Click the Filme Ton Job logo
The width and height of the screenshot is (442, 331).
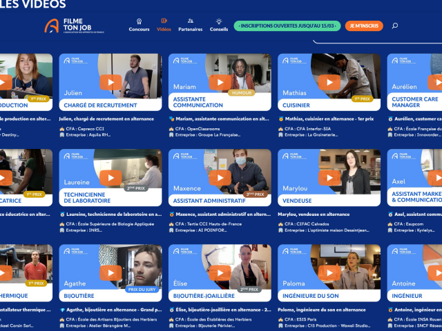click(x=75, y=26)
